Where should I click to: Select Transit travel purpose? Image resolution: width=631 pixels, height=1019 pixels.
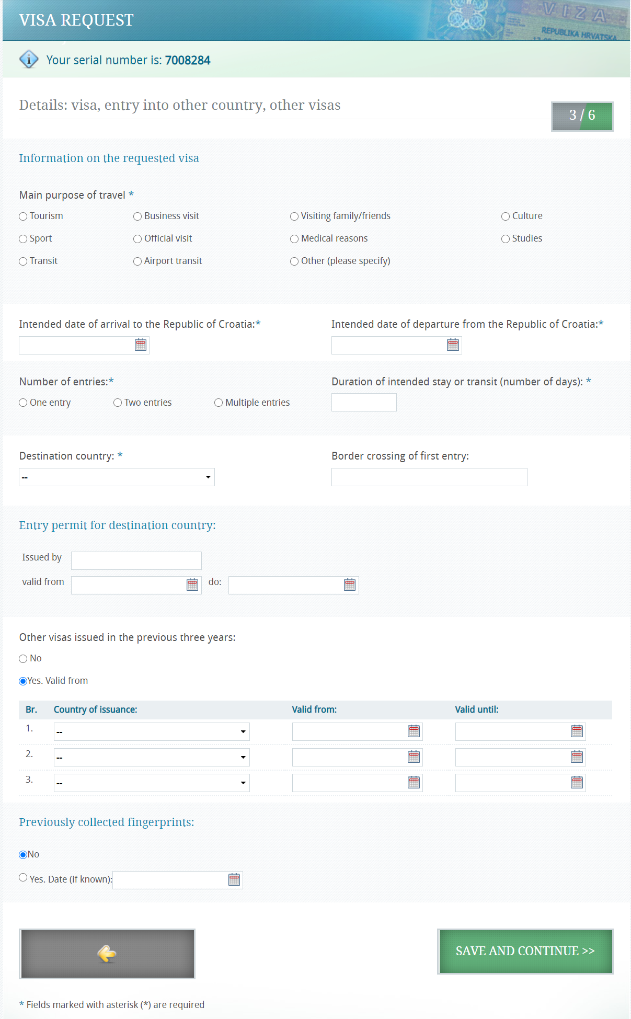[x=23, y=261]
